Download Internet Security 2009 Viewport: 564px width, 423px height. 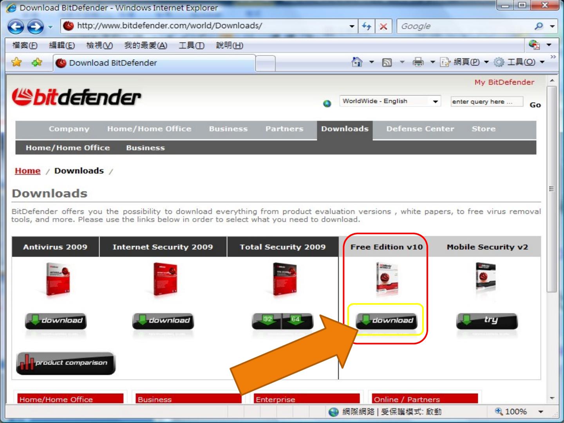[x=163, y=321]
